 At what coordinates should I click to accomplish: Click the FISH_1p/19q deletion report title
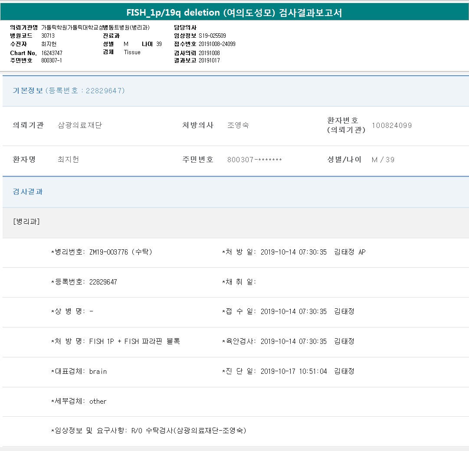click(234, 13)
